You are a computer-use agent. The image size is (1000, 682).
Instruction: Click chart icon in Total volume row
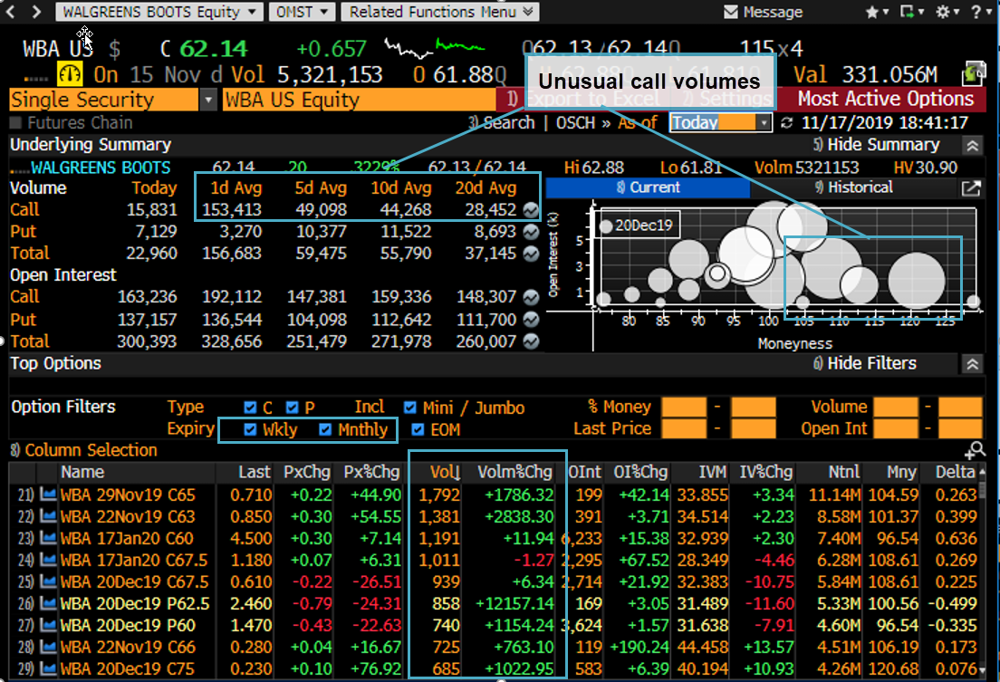(531, 254)
